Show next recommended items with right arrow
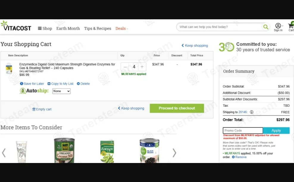Image resolution: width=294 pixels, height=182 pixels. click(x=174, y=153)
